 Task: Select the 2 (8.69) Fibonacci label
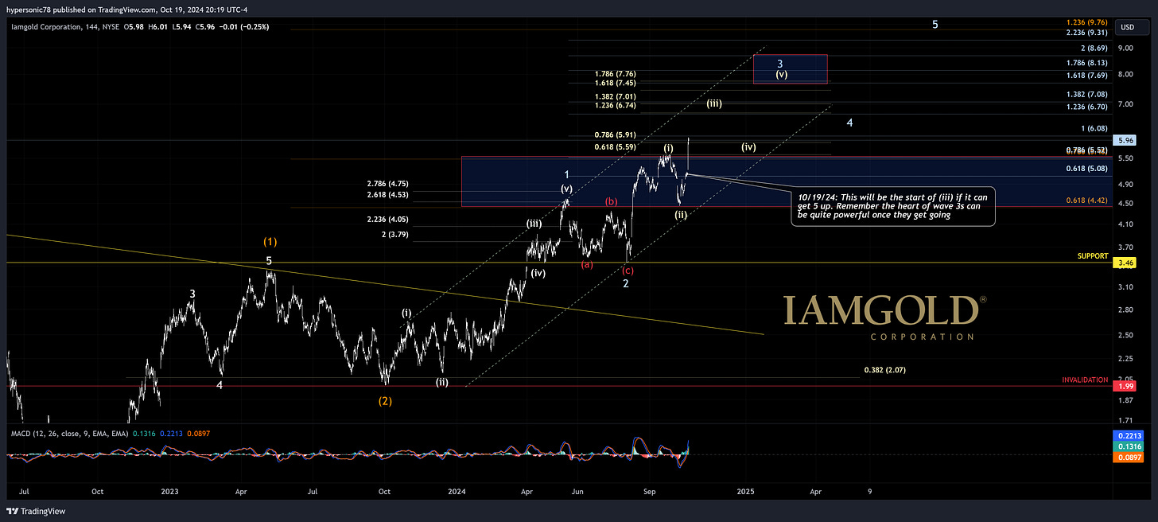pyautogui.click(x=1094, y=49)
